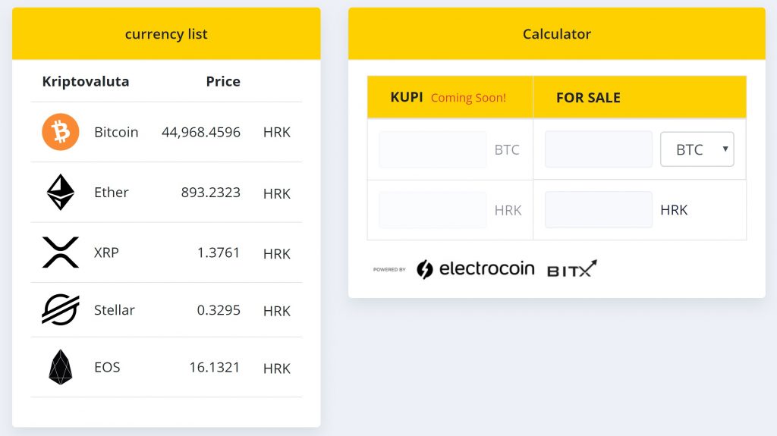Click the EOS logo icon
The width and height of the screenshot is (777, 436).
pyautogui.click(x=61, y=367)
